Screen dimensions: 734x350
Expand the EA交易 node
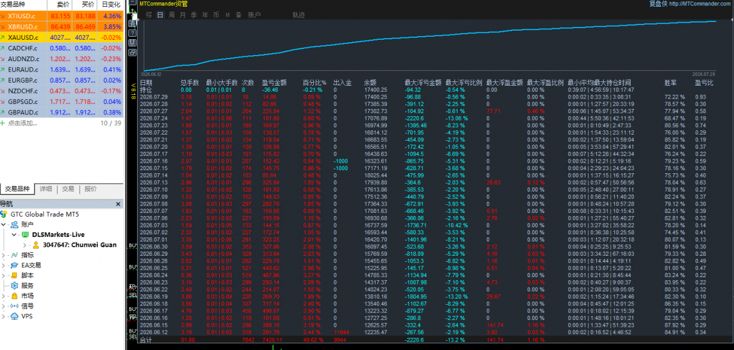pyautogui.click(x=5, y=265)
